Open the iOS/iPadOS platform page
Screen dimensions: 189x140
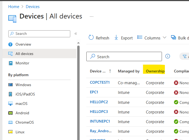click(25, 94)
